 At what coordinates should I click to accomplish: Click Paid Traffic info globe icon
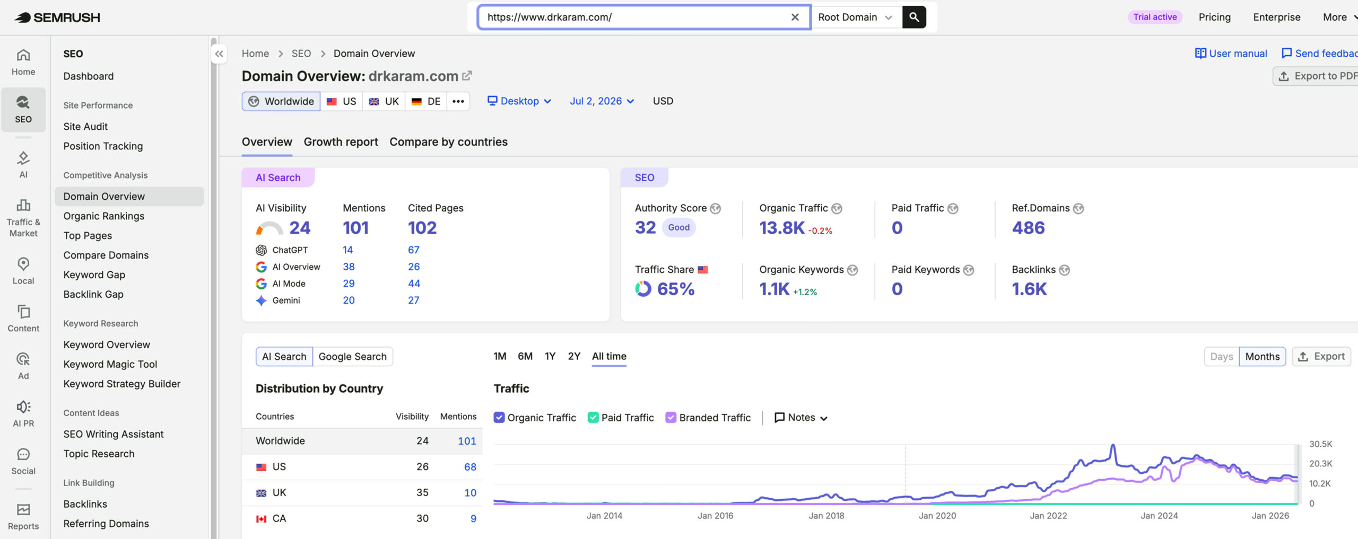[x=953, y=208]
